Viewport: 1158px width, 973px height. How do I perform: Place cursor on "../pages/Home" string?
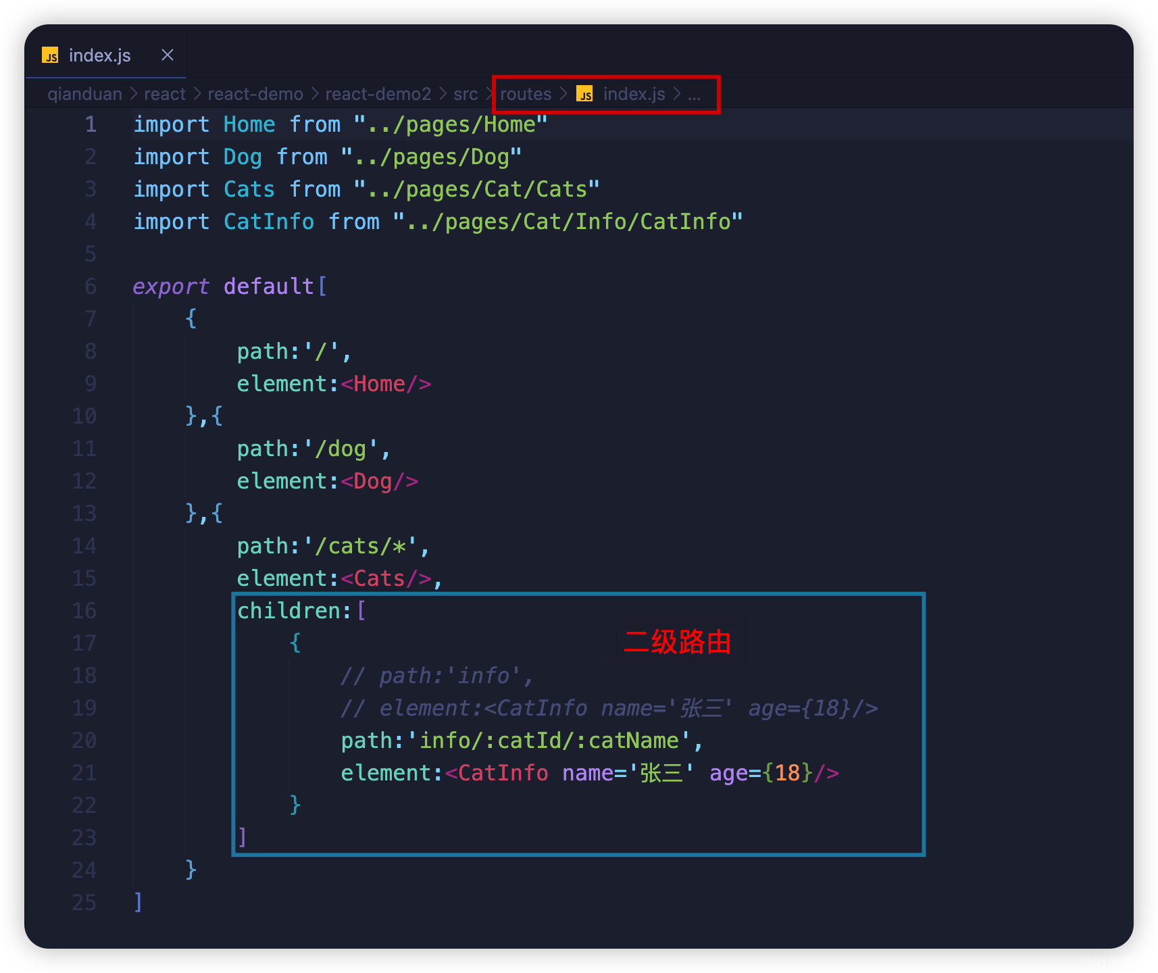451,124
